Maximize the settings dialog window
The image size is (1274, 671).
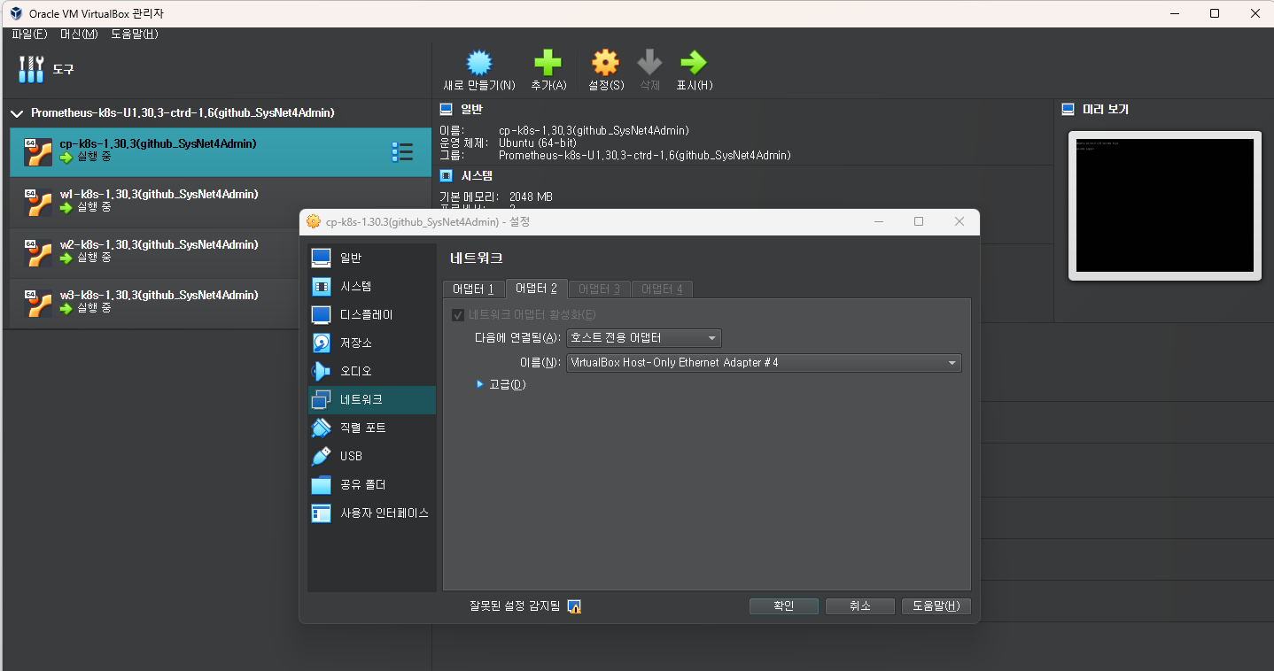(x=919, y=221)
